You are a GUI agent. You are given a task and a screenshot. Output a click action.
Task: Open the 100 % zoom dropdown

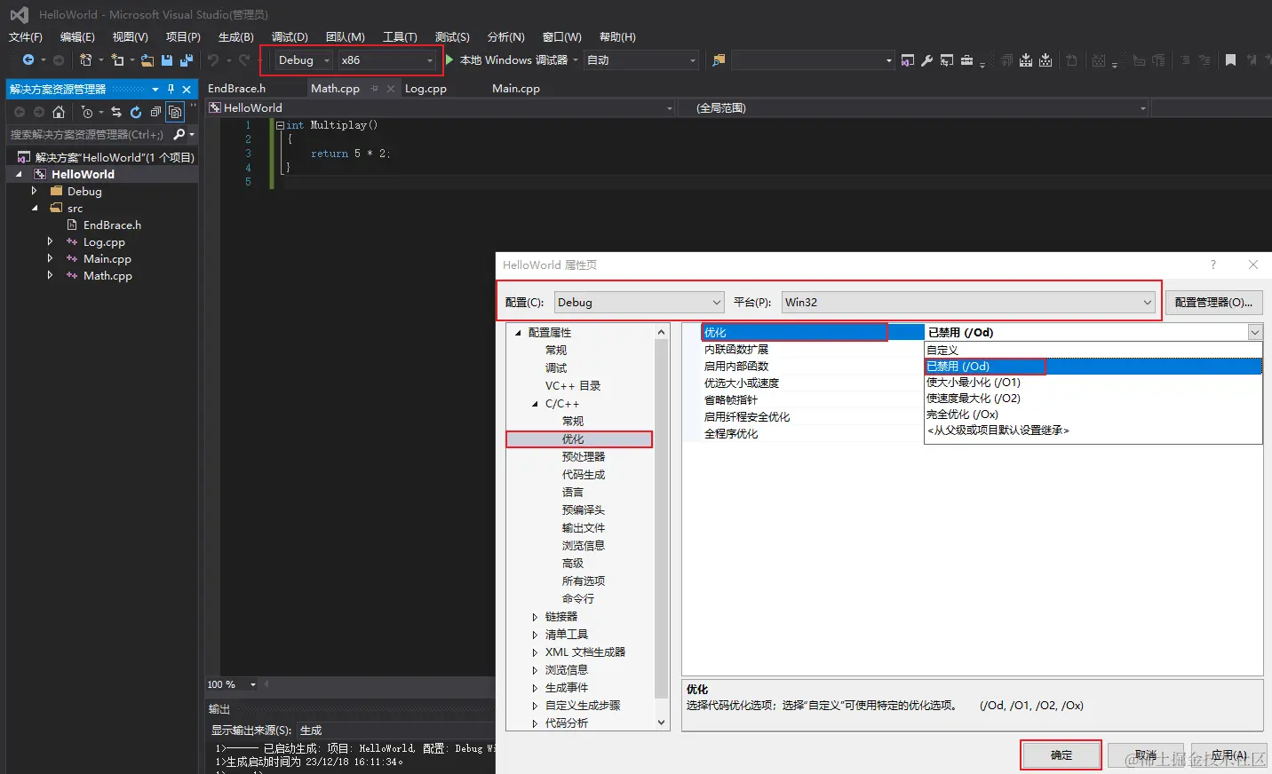[253, 684]
